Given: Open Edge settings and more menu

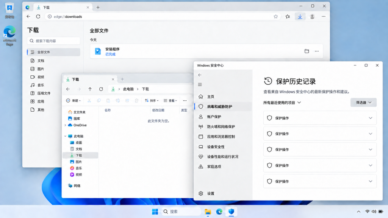Looking at the screenshot, I should (324, 17).
